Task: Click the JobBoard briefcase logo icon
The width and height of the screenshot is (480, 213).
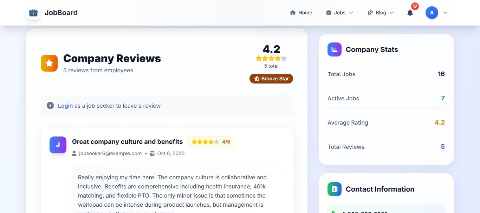Action: [x=33, y=13]
